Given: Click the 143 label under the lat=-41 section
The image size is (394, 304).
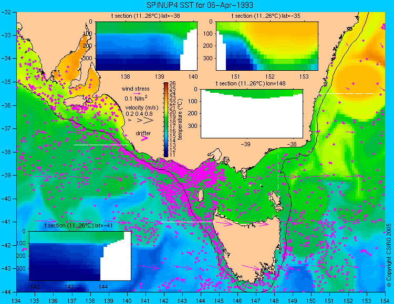Looking at the screenshot, I should pos(69,286).
